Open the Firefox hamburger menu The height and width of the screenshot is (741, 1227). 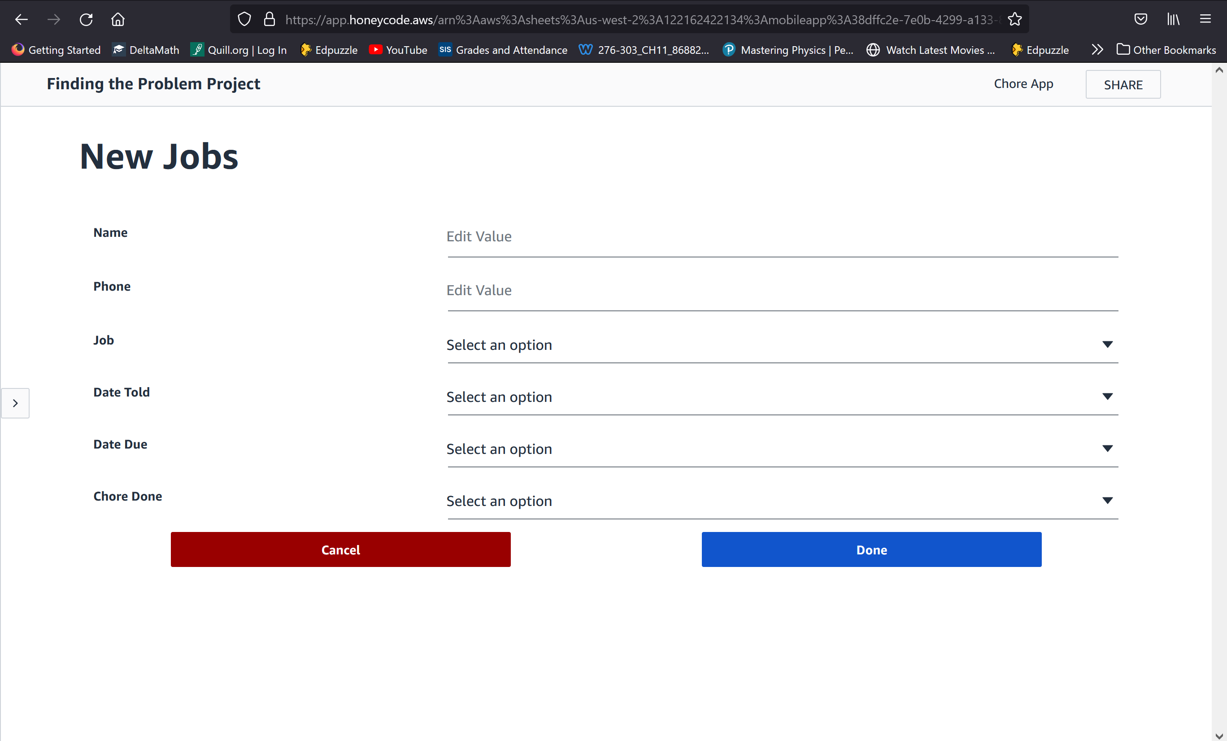click(1205, 19)
